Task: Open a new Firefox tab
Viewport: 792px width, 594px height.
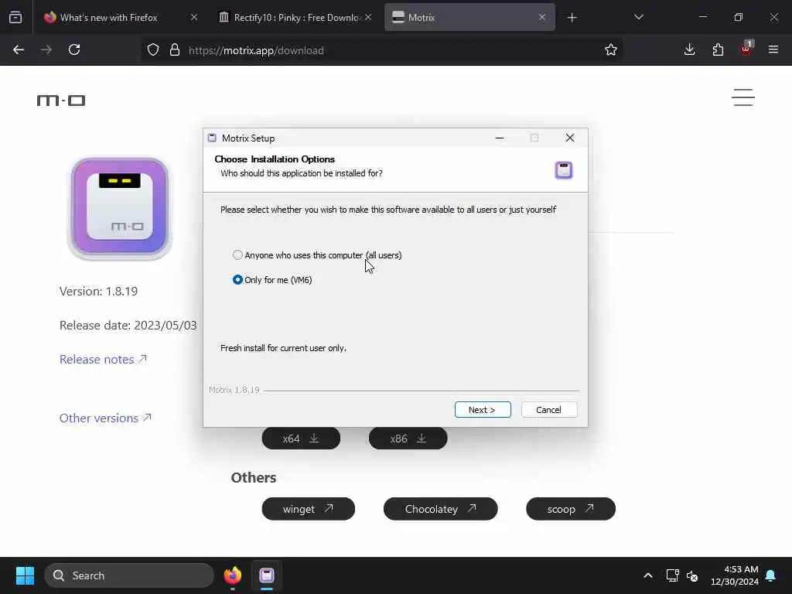Action: click(x=572, y=18)
